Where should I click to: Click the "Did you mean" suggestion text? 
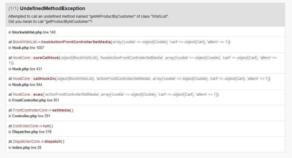(50, 21)
